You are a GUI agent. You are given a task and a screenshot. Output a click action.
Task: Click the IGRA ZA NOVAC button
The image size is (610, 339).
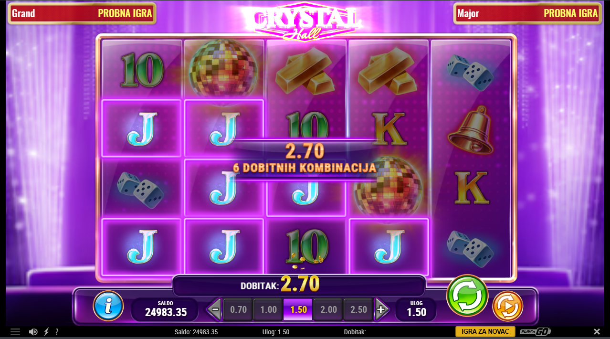pos(485,331)
